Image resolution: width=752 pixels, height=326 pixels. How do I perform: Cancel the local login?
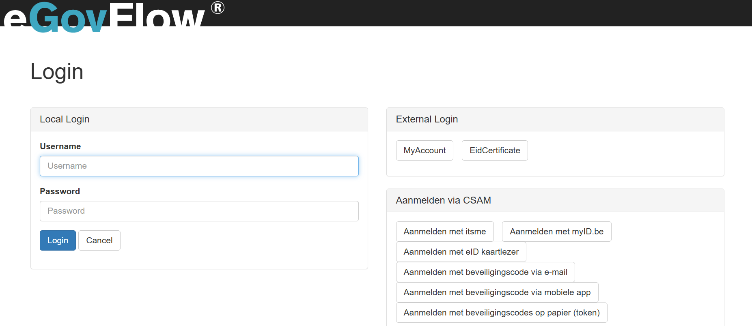tap(99, 240)
